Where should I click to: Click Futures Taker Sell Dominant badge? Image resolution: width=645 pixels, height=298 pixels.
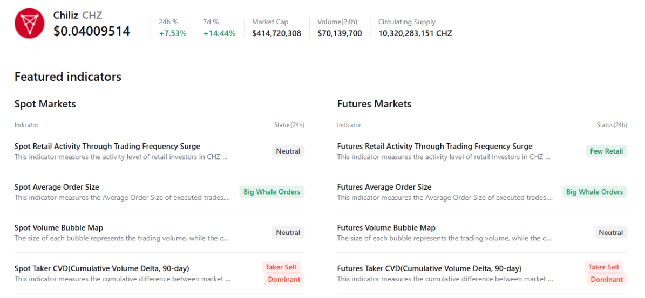(605, 273)
